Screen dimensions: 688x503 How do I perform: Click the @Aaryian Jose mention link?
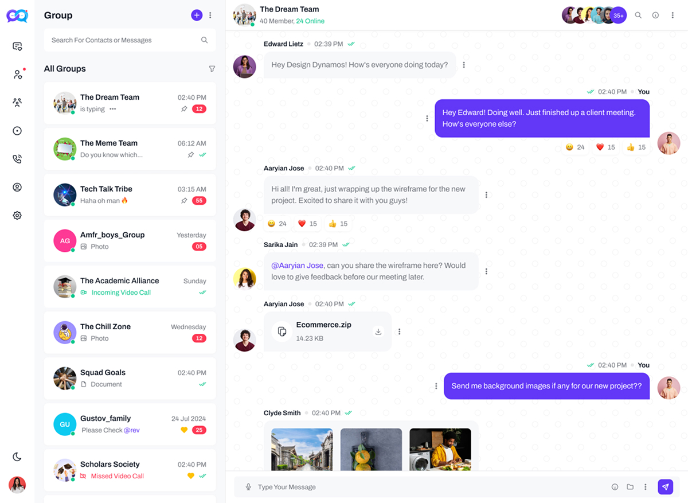[298, 266]
